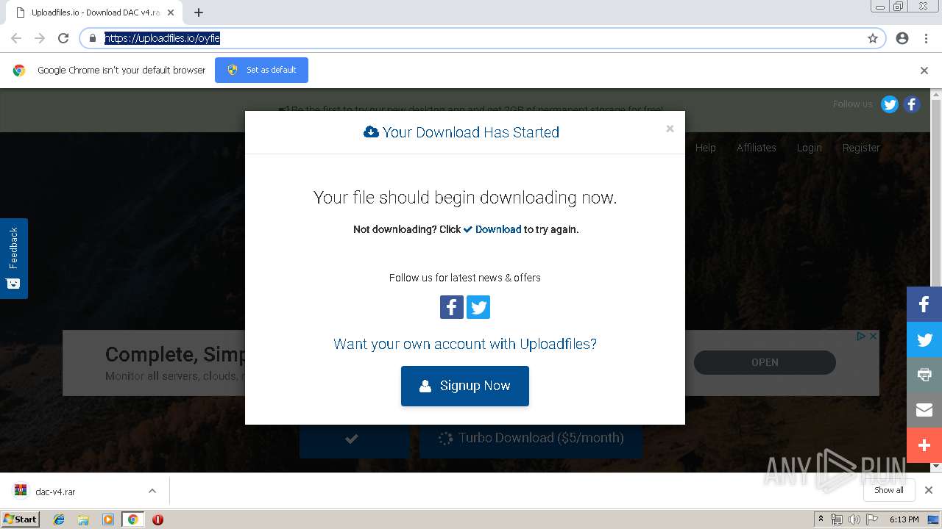
Task: Click the browser forward arrow
Action: coord(40,38)
